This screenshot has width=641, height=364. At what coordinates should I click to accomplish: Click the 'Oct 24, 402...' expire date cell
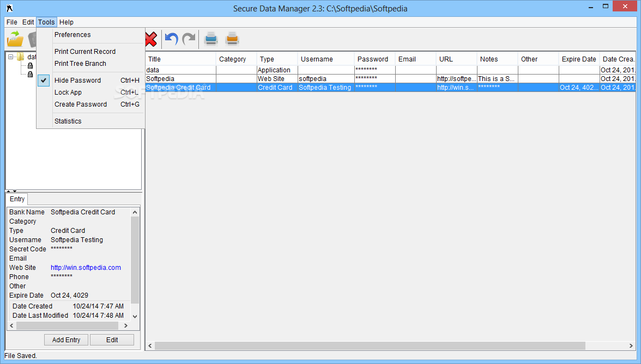pyautogui.click(x=579, y=87)
